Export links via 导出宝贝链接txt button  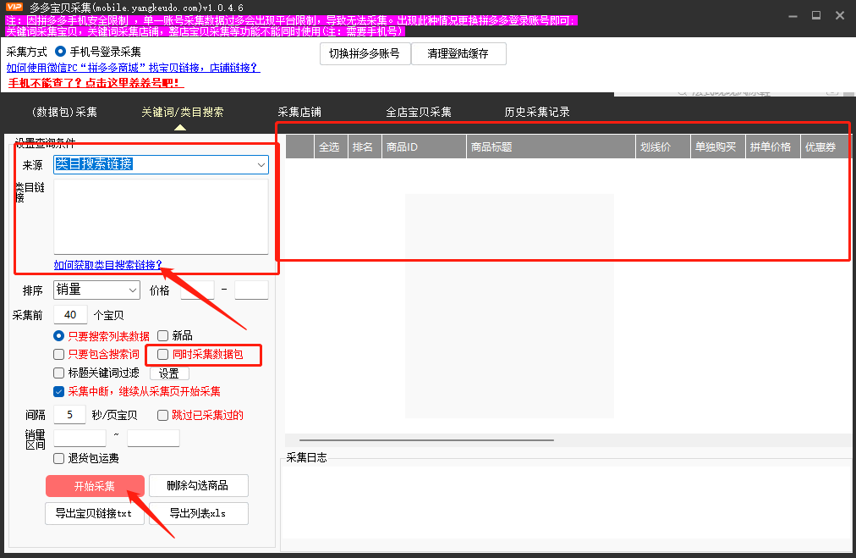(95, 513)
